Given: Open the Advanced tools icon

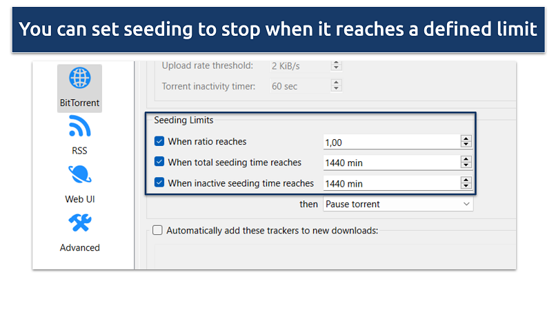Looking at the screenshot, I should (x=79, y=223).
